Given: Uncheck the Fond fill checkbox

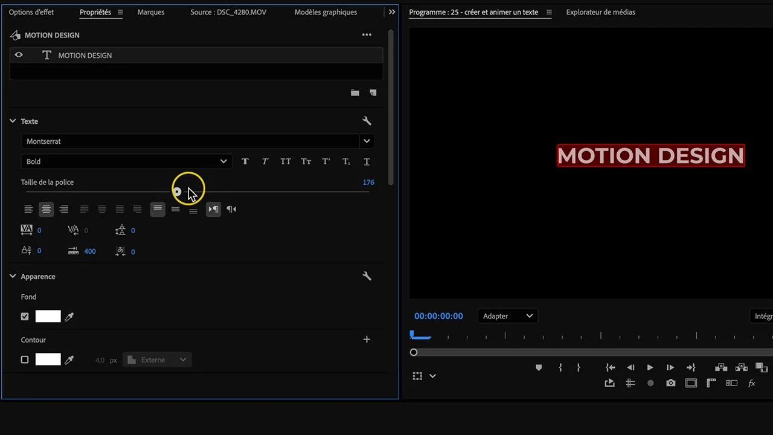Looking at the screenshot, I should coord(25,317).
